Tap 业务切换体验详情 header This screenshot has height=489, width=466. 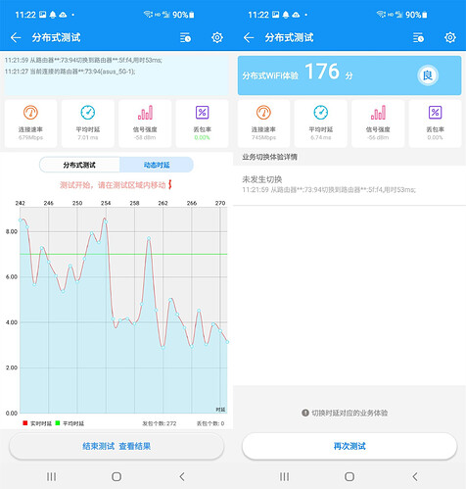[x=269, y=157]
